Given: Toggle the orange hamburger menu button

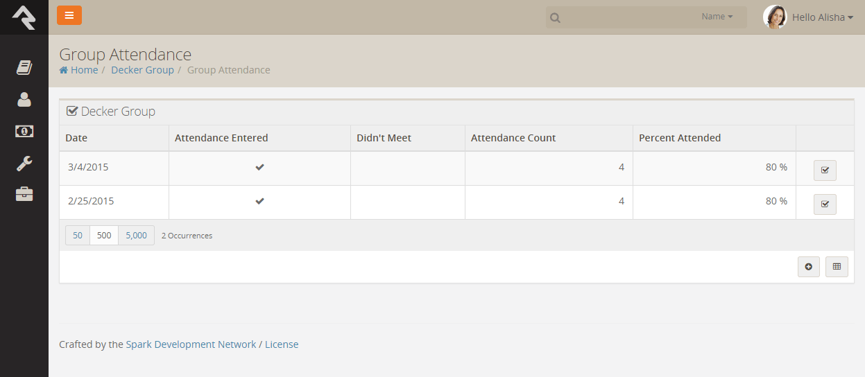Looking at the screenshot, I should 69,15.
